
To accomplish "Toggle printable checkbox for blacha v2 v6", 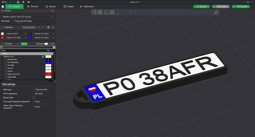I will pyautogui.click(x=43, y=57).
